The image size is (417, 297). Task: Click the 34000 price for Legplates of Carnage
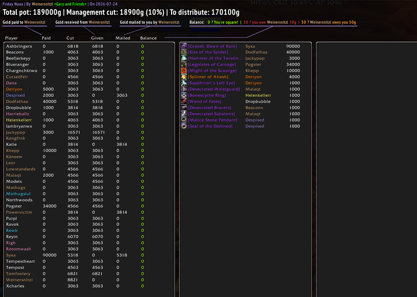click(293, 65)
